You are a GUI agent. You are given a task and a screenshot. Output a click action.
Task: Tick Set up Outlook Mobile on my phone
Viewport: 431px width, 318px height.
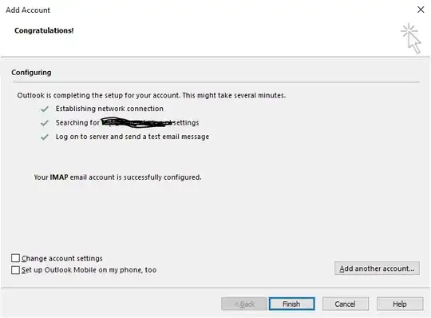click(16, 269)
